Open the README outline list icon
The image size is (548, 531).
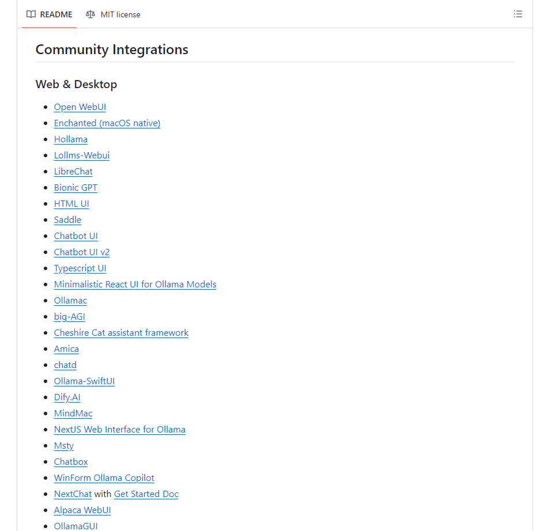(x=517, y=14)
